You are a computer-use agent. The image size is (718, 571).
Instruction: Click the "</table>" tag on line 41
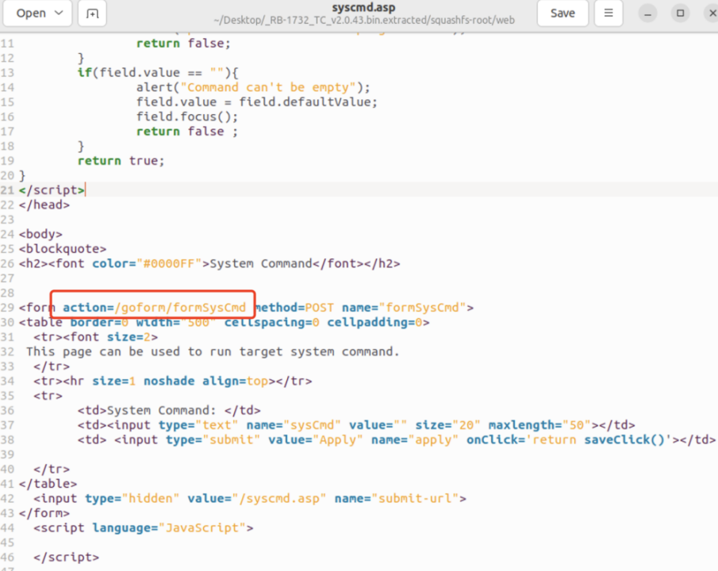point(48,483)
